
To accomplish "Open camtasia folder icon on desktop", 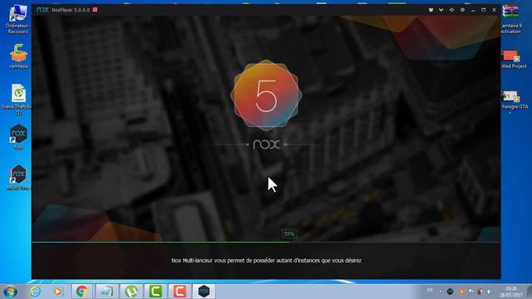I will click(18, 56).
